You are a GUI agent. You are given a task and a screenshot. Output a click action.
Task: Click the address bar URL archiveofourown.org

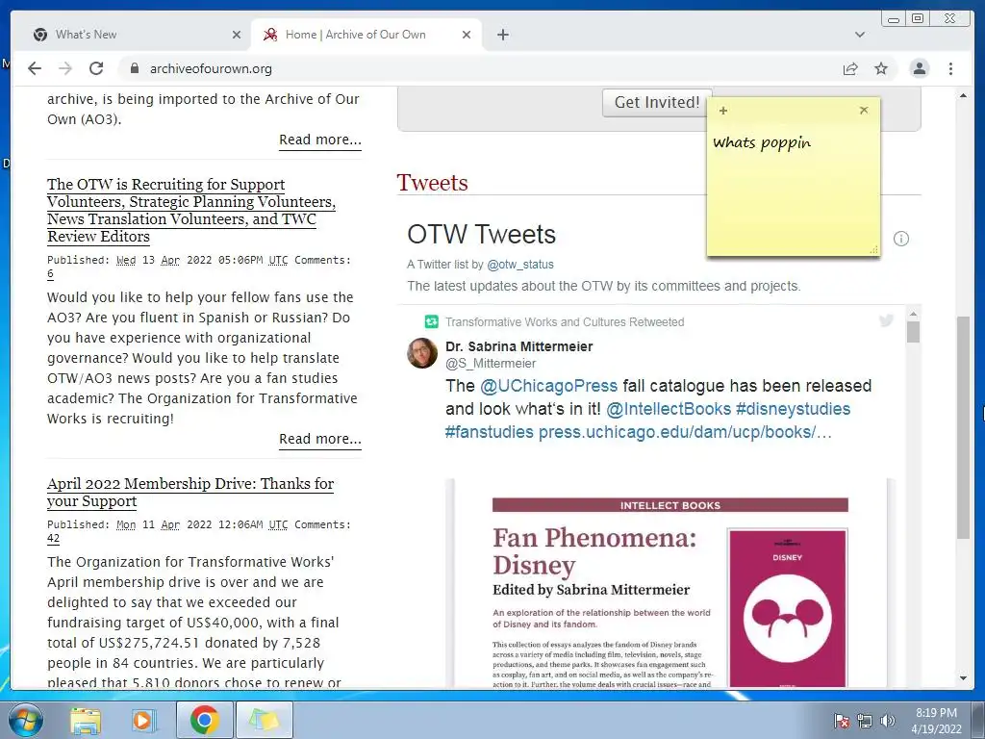tap(211, 68)
